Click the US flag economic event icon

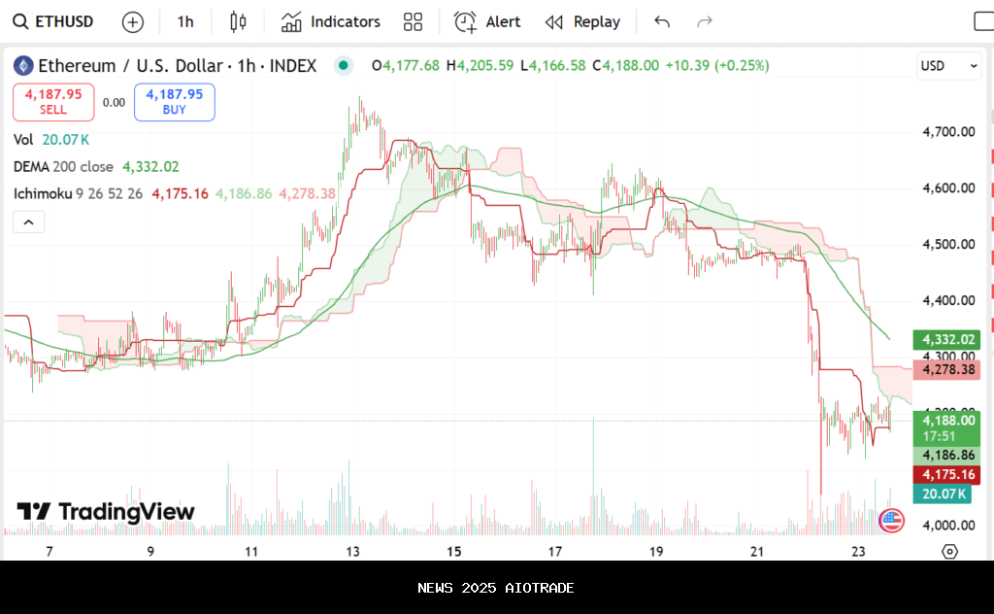890,520
